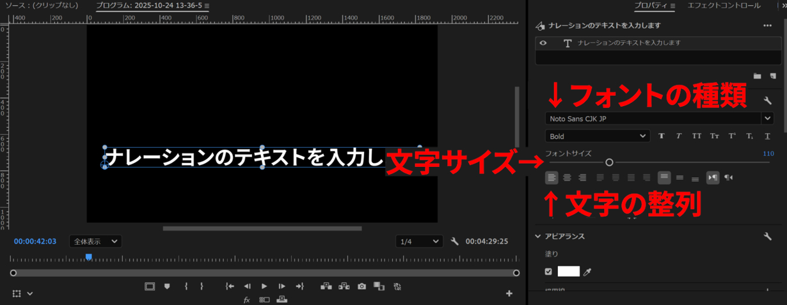Toggle the fill (塗り) checkbox
Screen dimensions: 787x305
click(548, 272)
